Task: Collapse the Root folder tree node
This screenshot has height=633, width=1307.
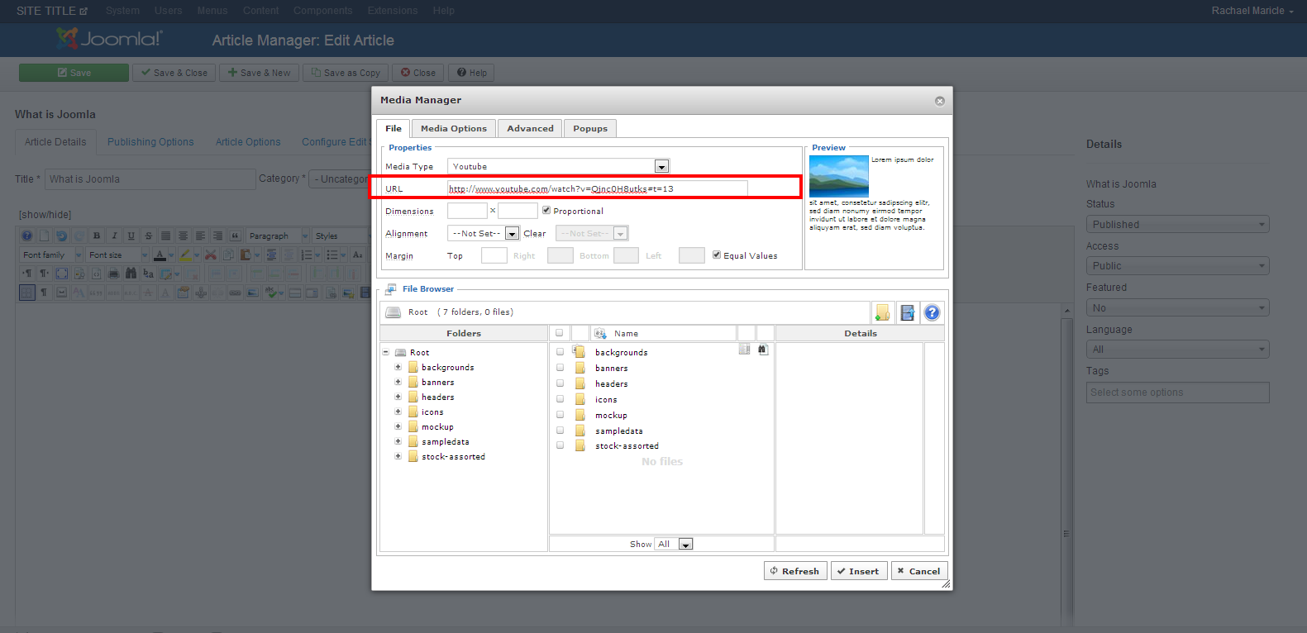Action: coord(386,352)
